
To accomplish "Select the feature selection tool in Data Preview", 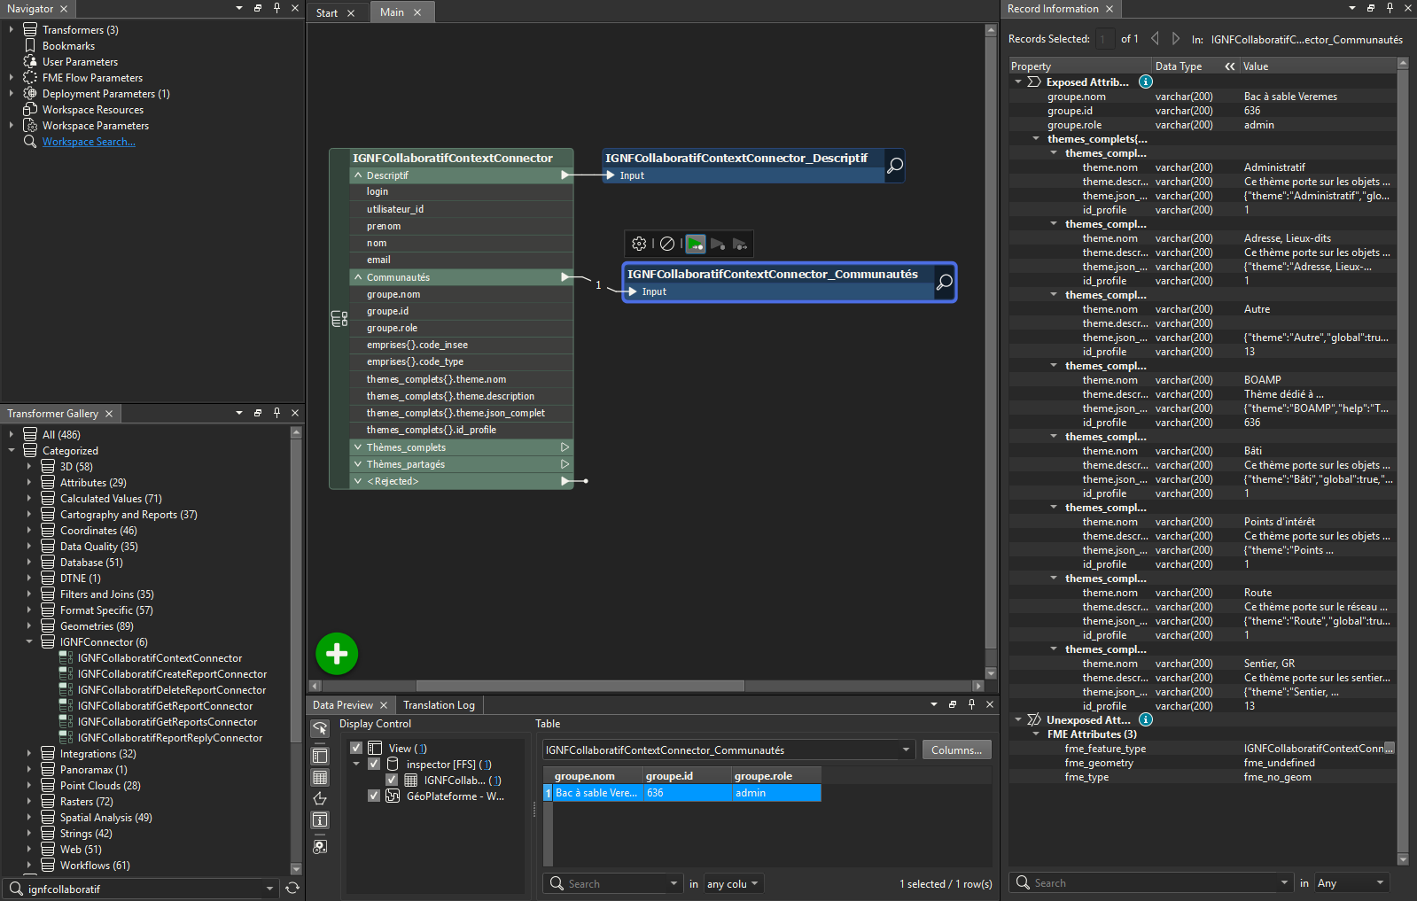I will pos(320,728).
